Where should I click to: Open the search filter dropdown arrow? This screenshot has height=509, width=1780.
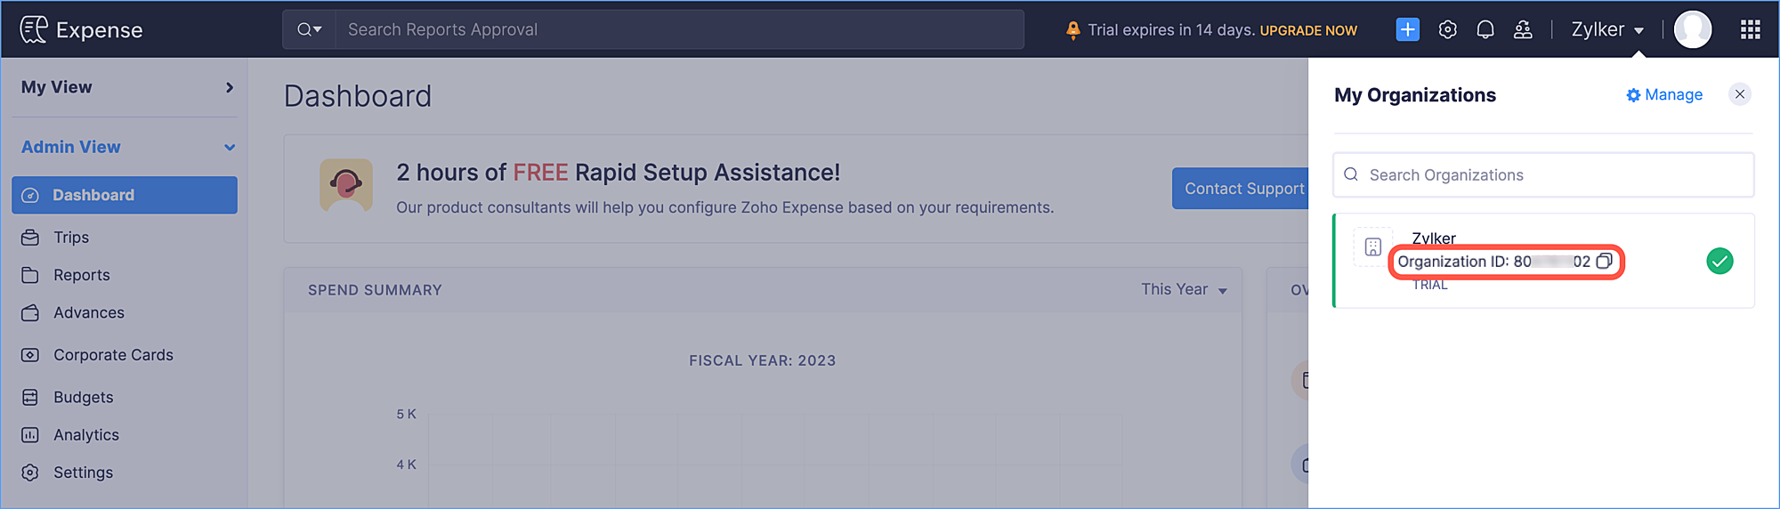pyautogui.click(x=309, y=29)
